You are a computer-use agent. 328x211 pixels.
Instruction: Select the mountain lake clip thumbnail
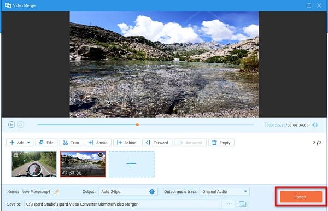tap(83, 164)
